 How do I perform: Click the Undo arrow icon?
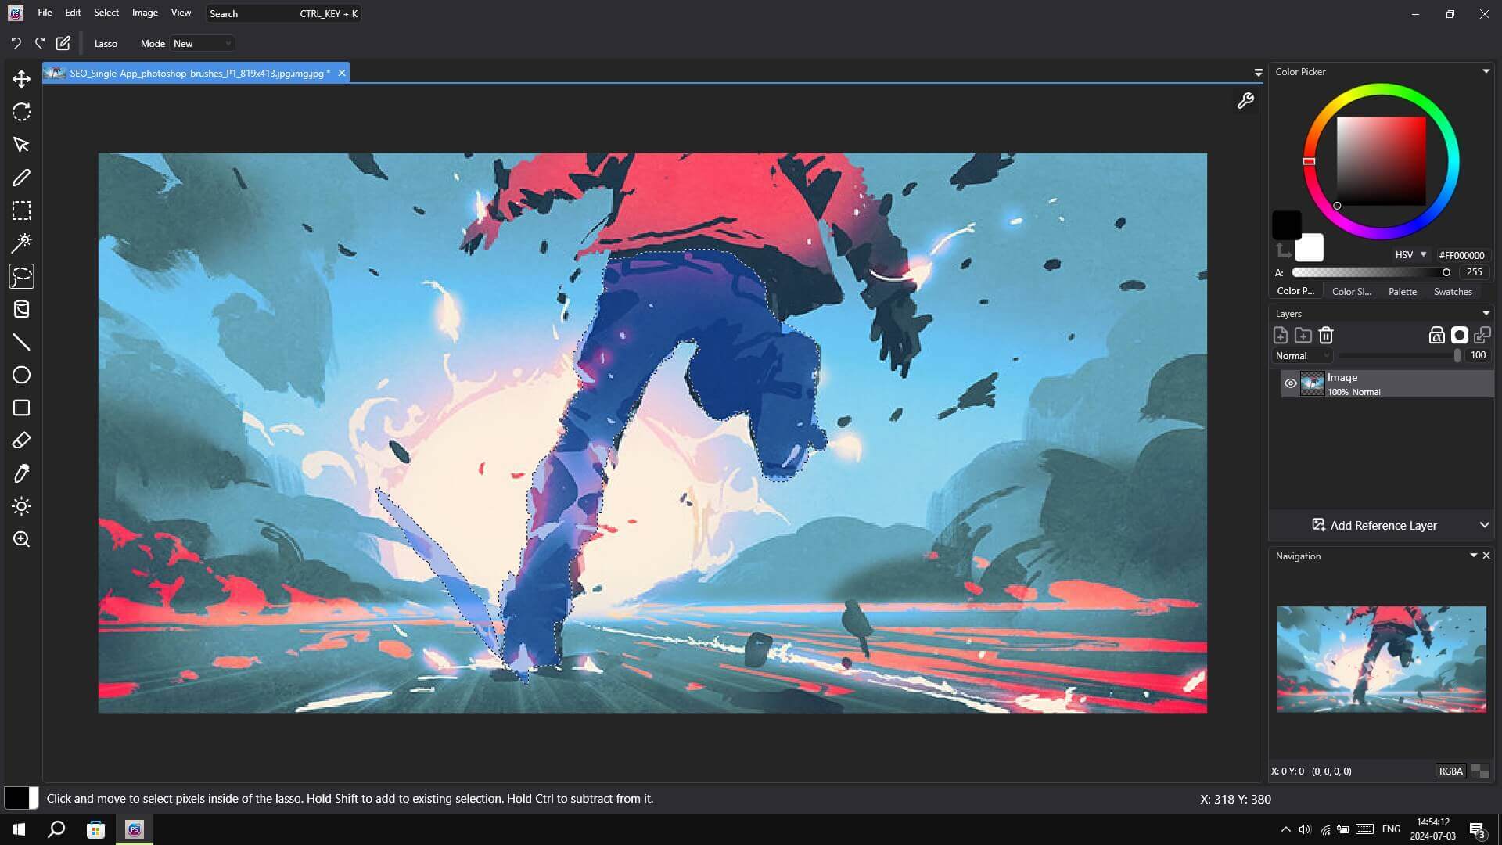[x=16, y=43]
